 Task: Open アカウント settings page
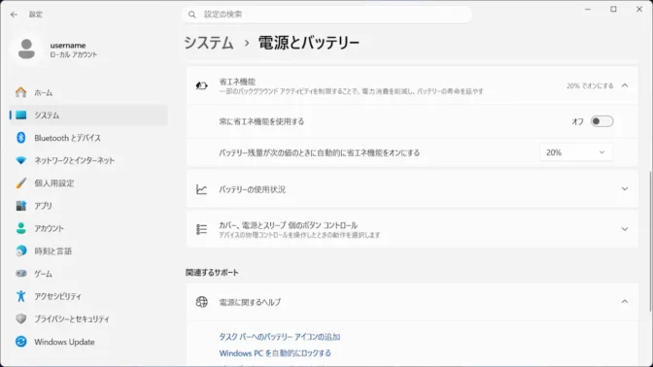(x=88, y=228)
